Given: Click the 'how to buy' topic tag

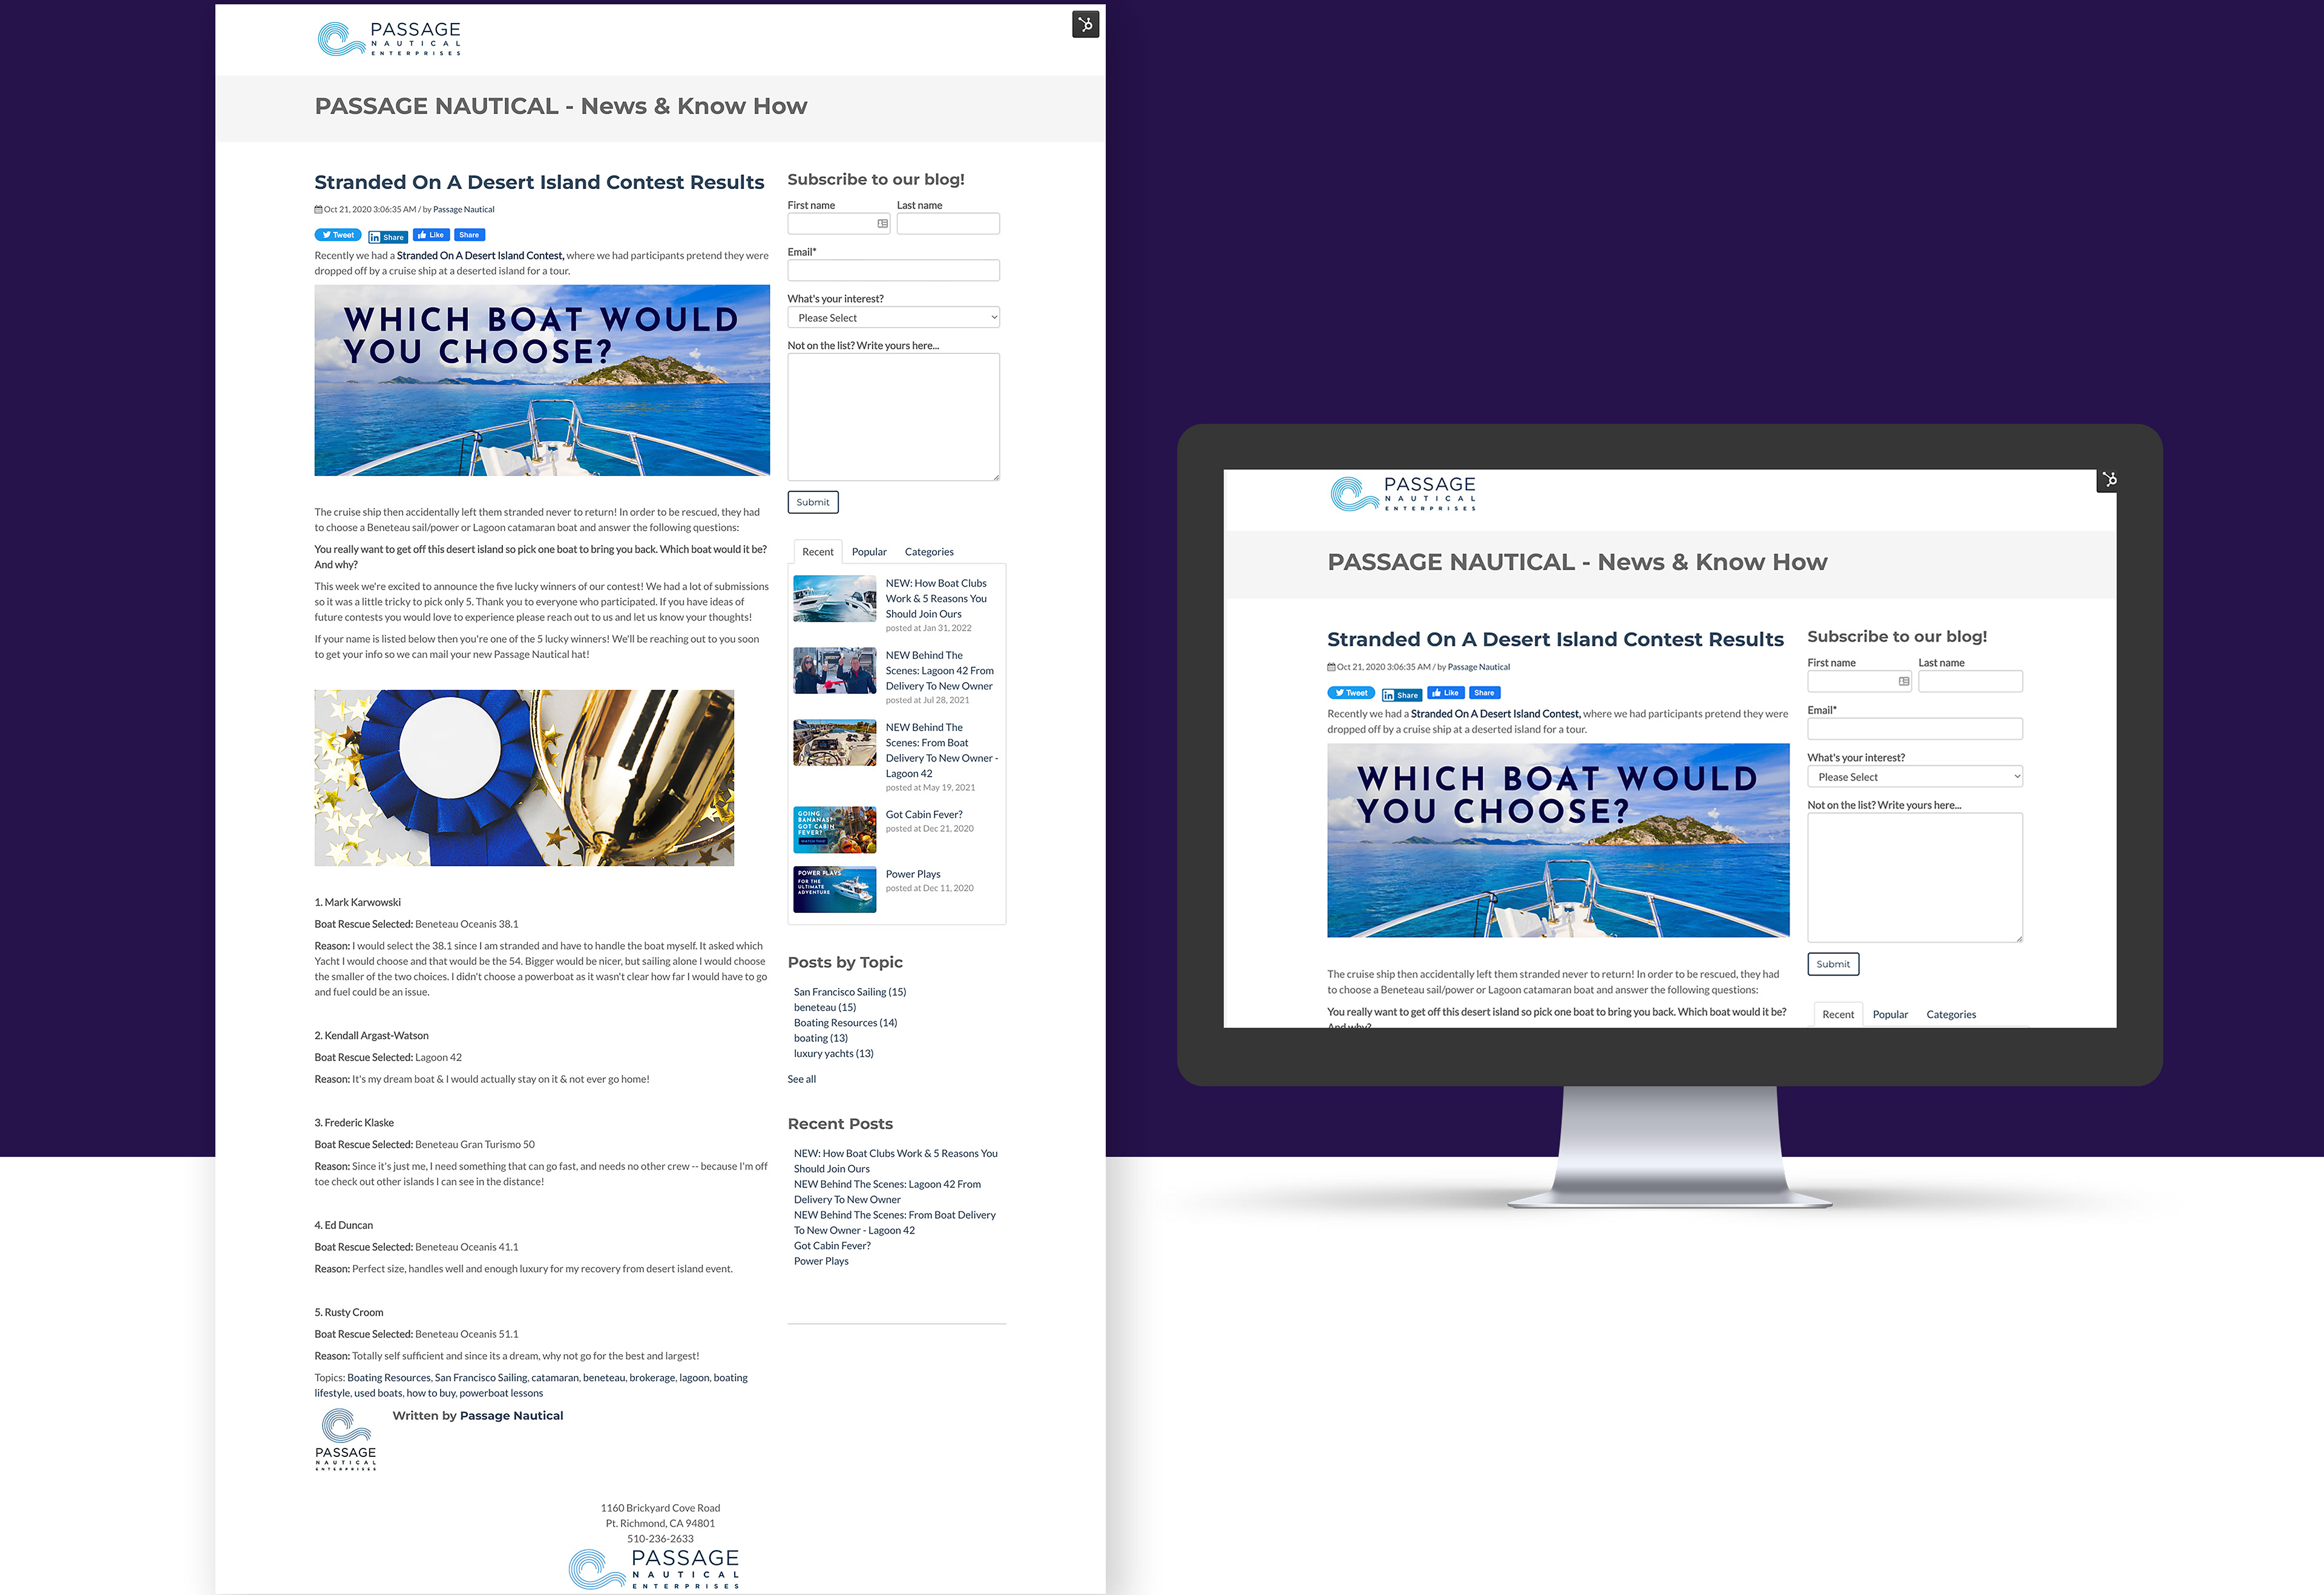Looking at the screenshot, I should 431,1393.
